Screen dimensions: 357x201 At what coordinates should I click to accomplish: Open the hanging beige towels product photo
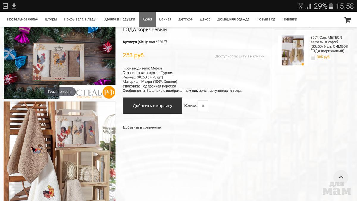[x=59, y=151]
